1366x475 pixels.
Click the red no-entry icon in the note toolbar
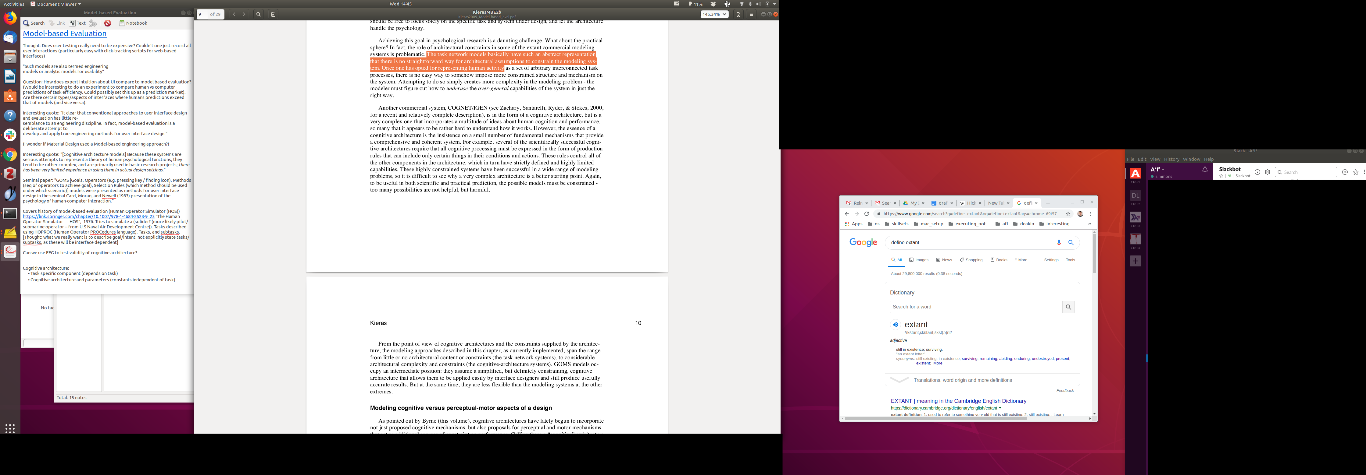point(108,23)
